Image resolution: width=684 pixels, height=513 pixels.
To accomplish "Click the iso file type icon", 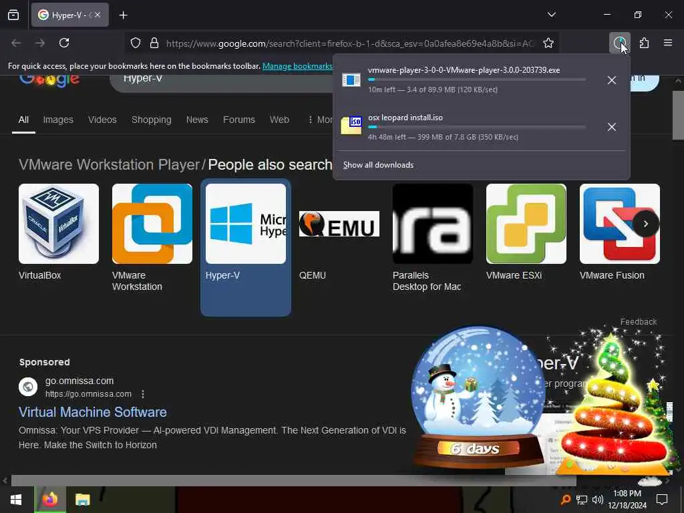I will (x=351, y=126).
